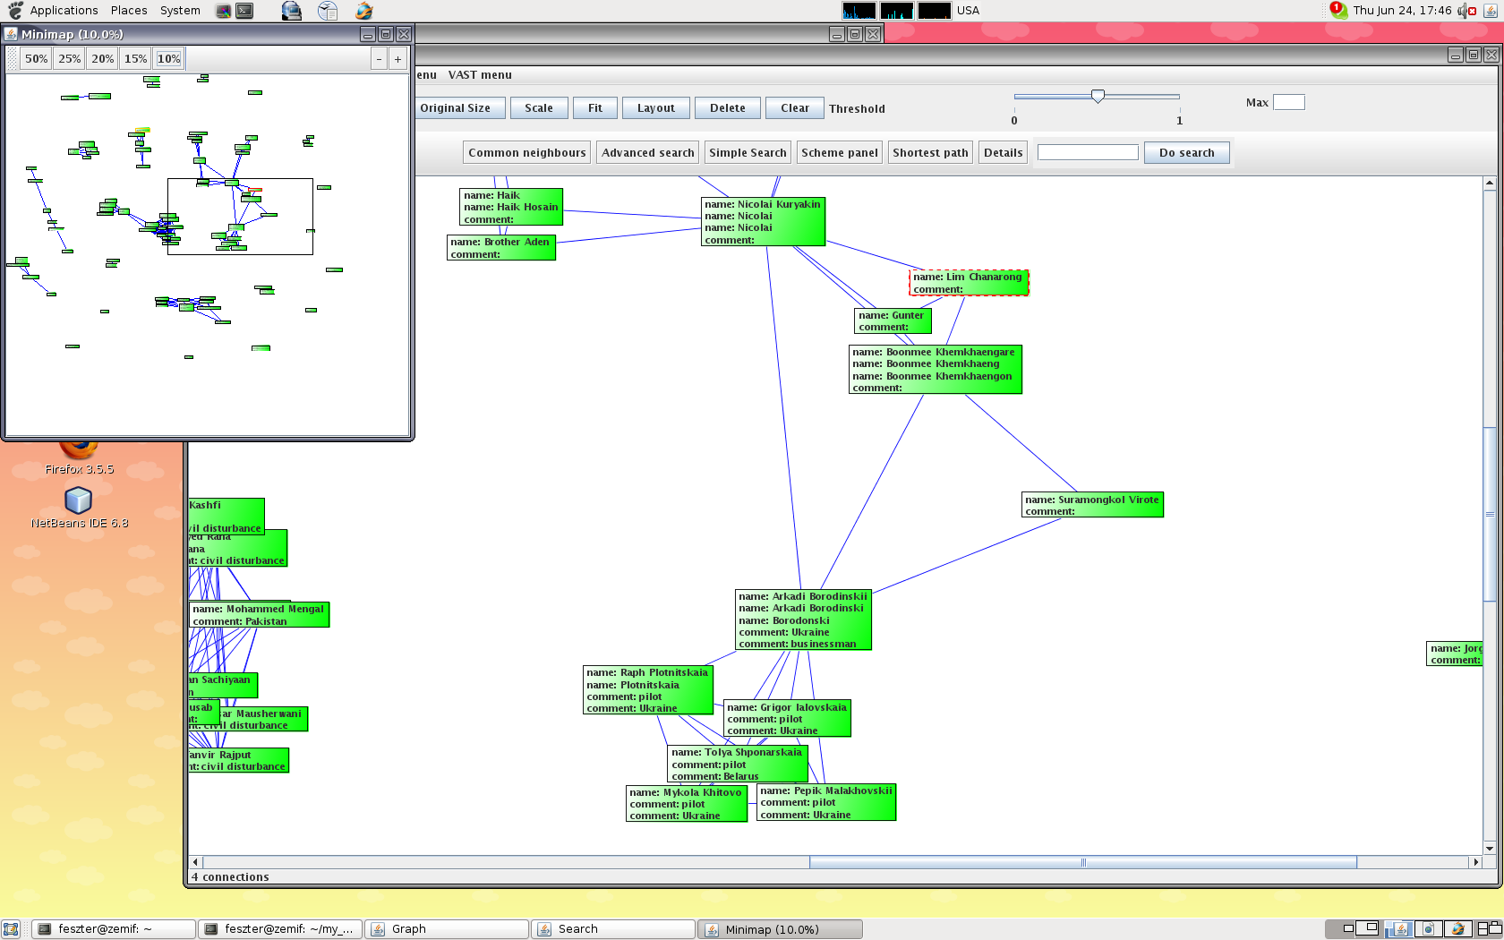This screenshot has height=940, width=1504.
Task: Click the minimap viewport rectangle
Action: point(240,217)
